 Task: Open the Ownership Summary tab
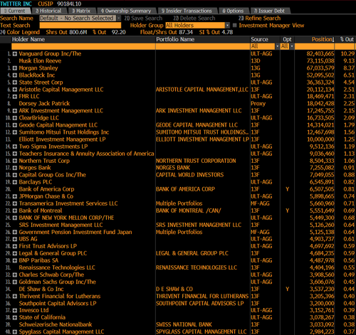click(126, 11)
